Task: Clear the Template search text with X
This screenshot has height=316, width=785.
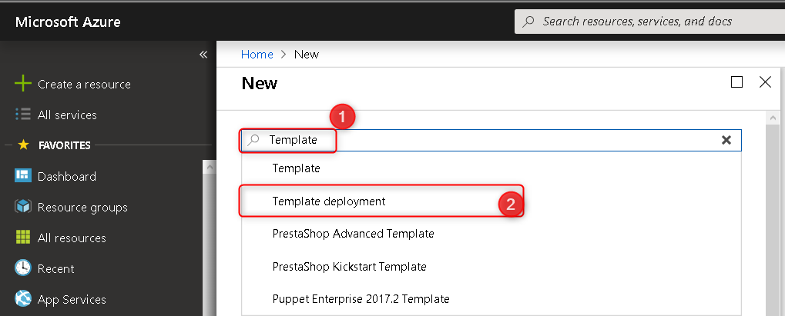Action: coord(726,140)
